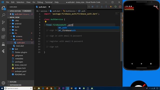Screen dimensions: 160x90
Task: Click the debug Step Into button
Action: pyautogui.click(x=102, y=7)
